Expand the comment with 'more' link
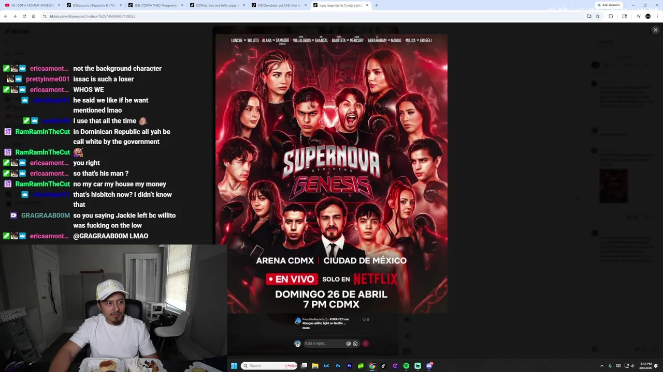This screenshot has height=372, width=663. pyautogui.click(x=306, y=328)
